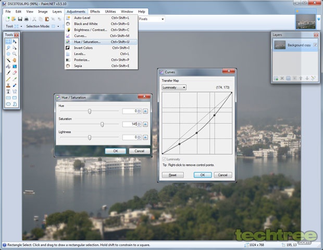The width and height of the screenshot is (323, 250).
Task: Open the Tool chooser dropdown arrow
Action: [x=21, y=27]
